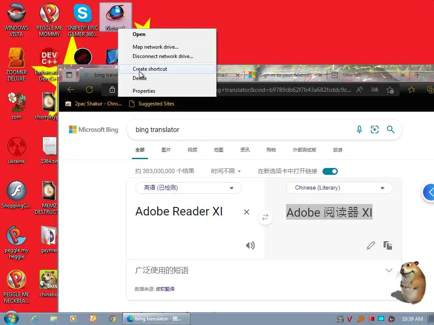The width and height of the screenshot is (434, 325).
Task: Switch to the 视频 videos tab
Action: 192,150
